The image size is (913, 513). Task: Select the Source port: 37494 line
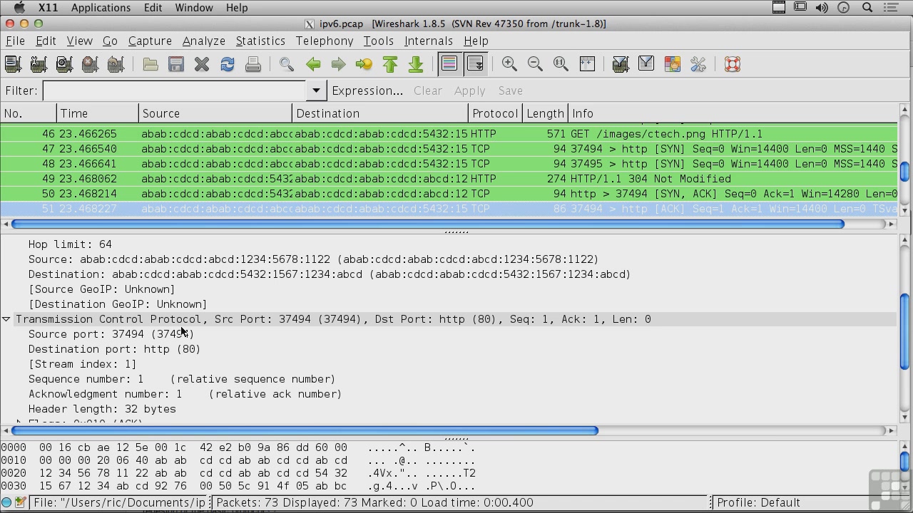(111, 334)
